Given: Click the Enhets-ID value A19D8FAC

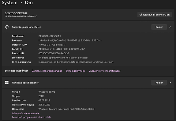Looking at the screenshot, I should (x=62, y=49).
